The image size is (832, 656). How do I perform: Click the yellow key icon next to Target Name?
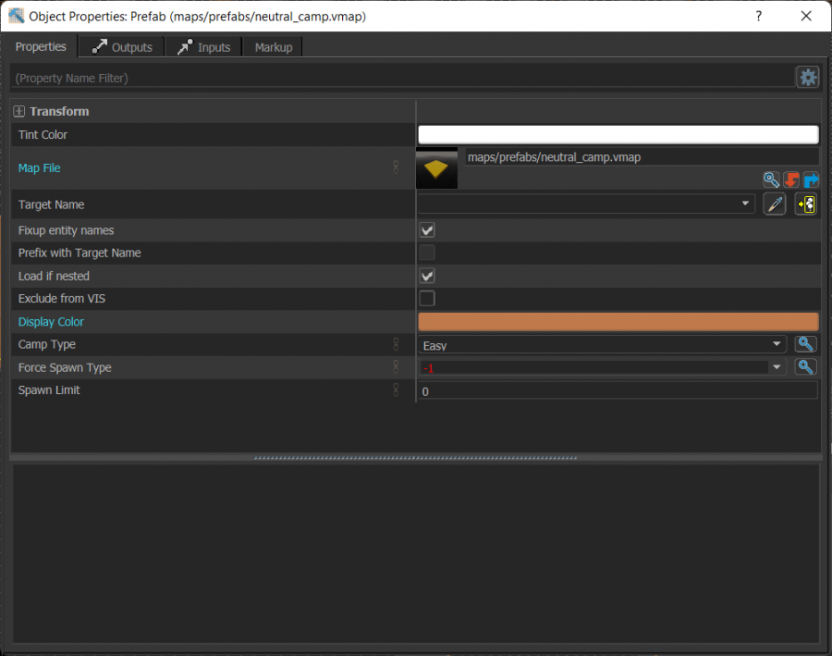point(806,204)
